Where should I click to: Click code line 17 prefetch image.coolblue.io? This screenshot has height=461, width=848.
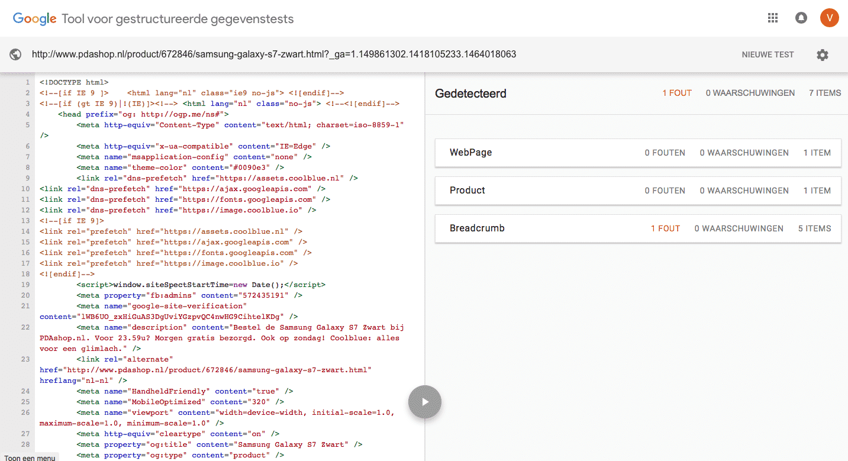point(169,263)
